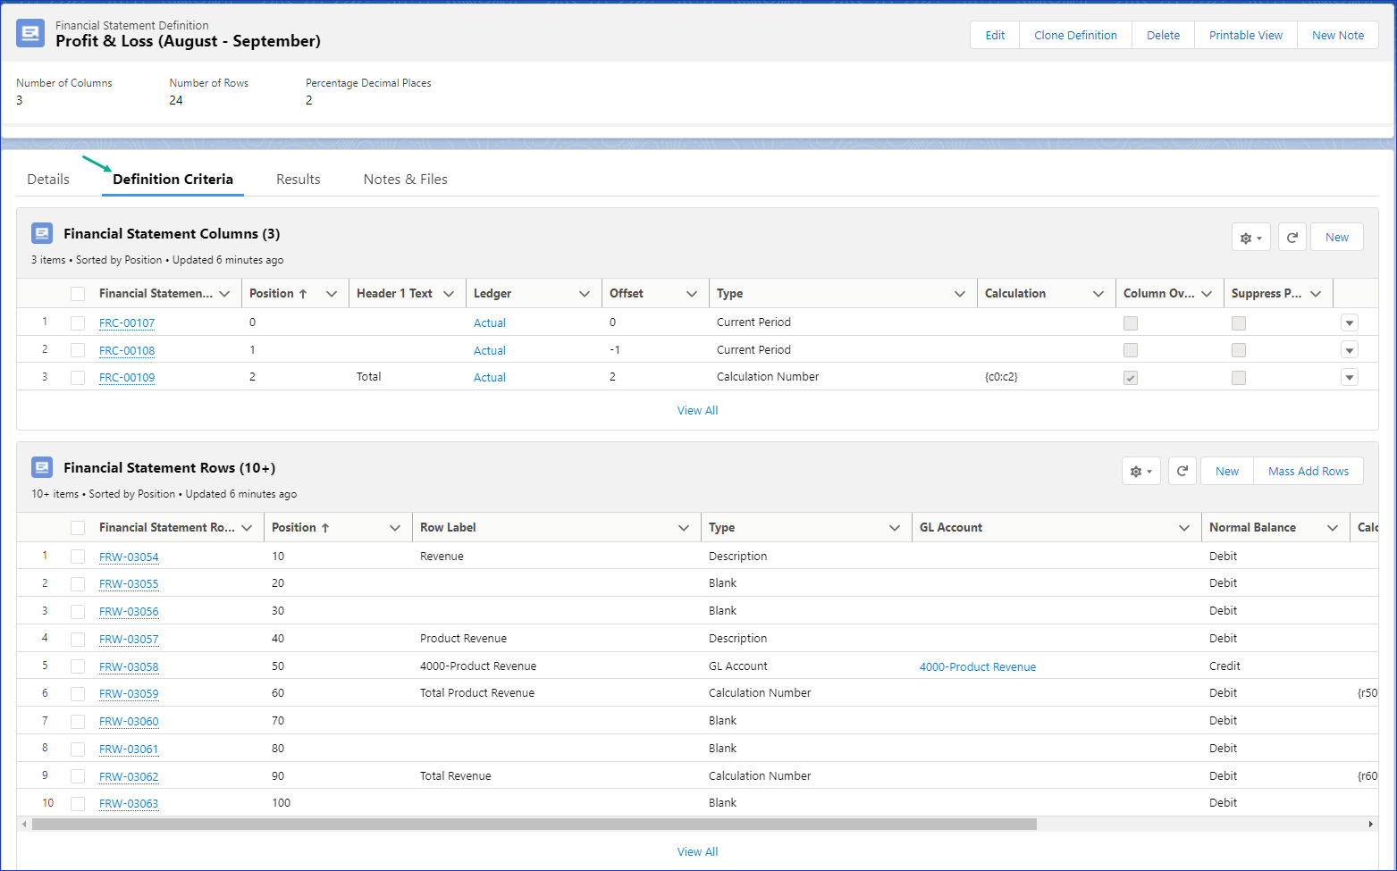Tick the checkbox next to FRW-03058

(x=78, y=667)
